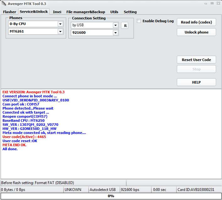Screen dimensions: 222x200
Task: Click 'HW_VER : GIONEE50D_11B_HW' log line
Action: [x=29, y=129]
